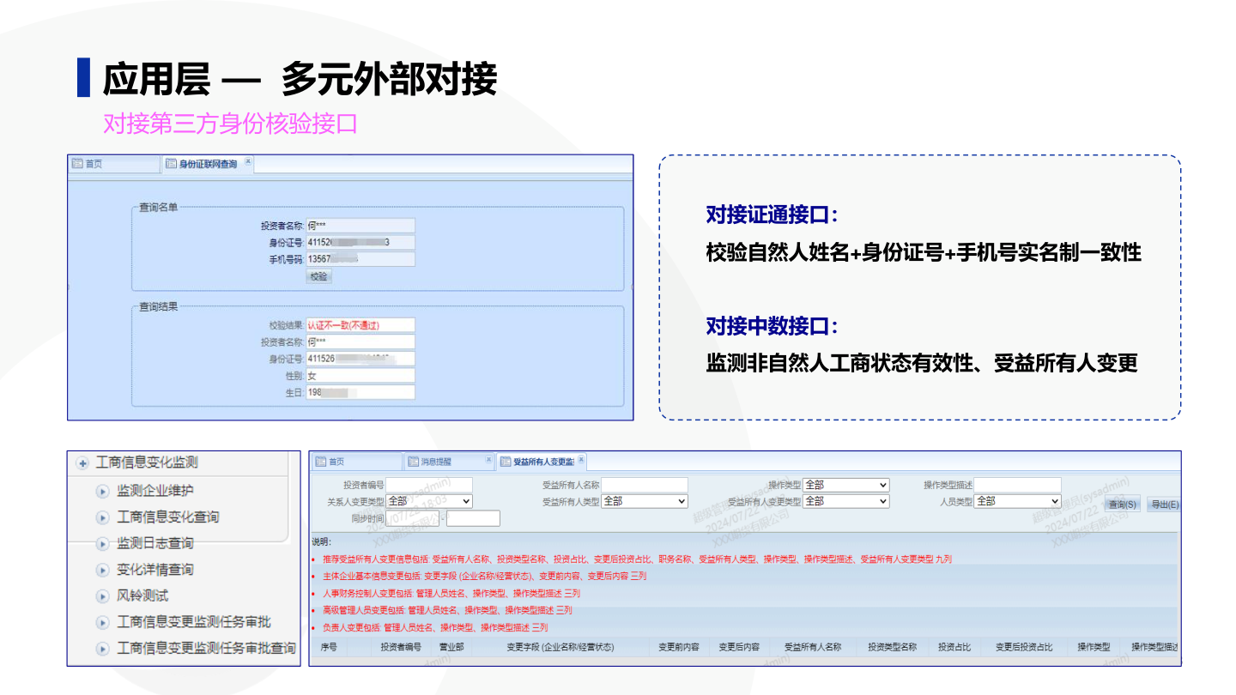Click the 生日 result field
This screenshot has height=695, width=1236.
(360, 392)
